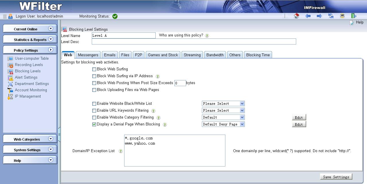Open the Default Deny Page dropdown
Viewport: 367px width, 184px height.
point(223,124)
